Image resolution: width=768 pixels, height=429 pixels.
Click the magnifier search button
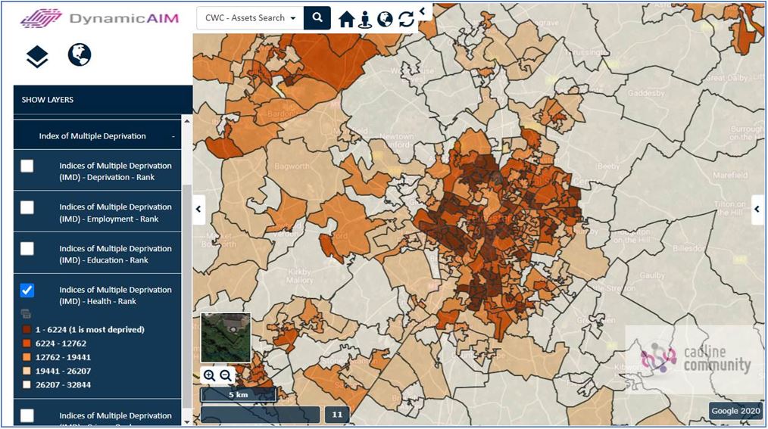pos(317,17)
